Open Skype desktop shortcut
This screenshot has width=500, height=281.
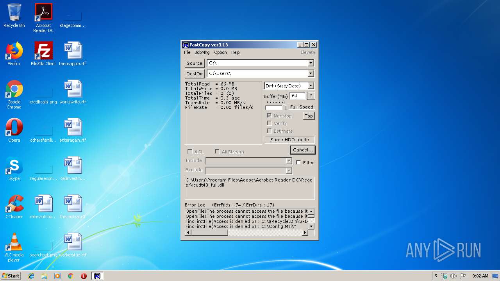point(14,169)
